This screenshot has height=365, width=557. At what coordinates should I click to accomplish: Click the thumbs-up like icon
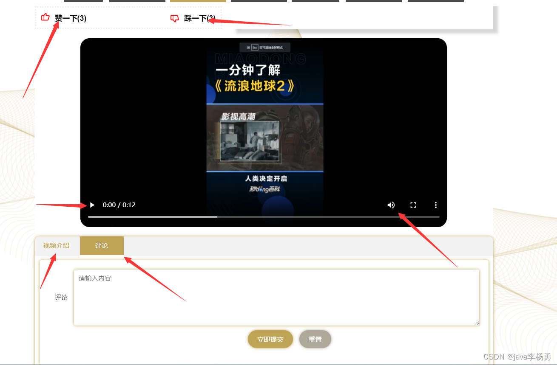pos(45,17)
